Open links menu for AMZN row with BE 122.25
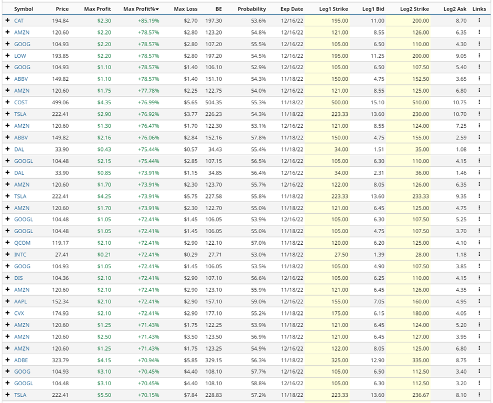This screenshot has height=403, width=493. pos(479,325)
